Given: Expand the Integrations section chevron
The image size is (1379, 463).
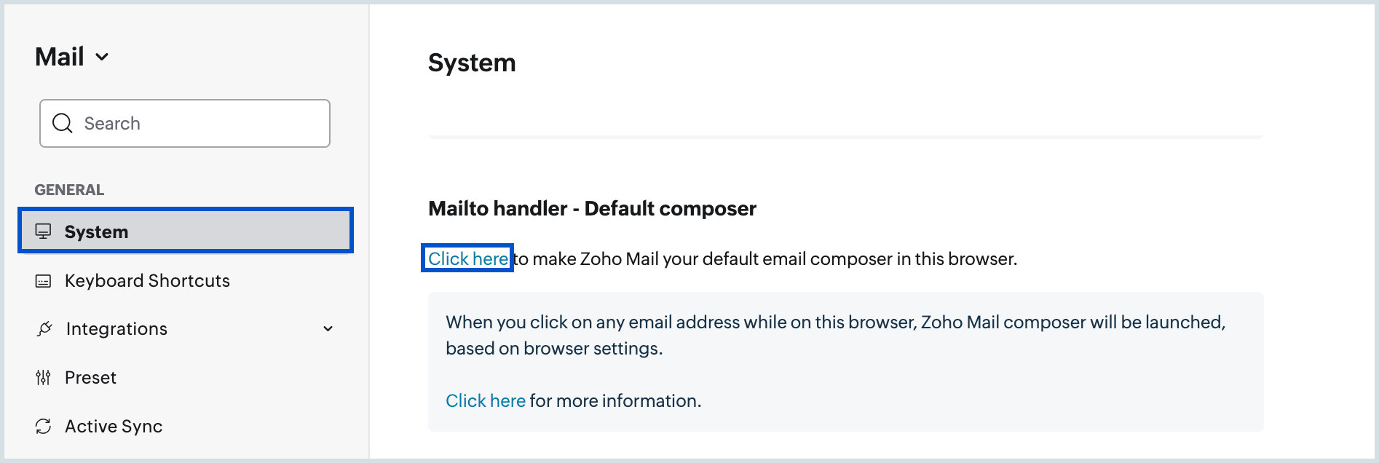Looking at the screenshot, I should (x=328, y=329).
